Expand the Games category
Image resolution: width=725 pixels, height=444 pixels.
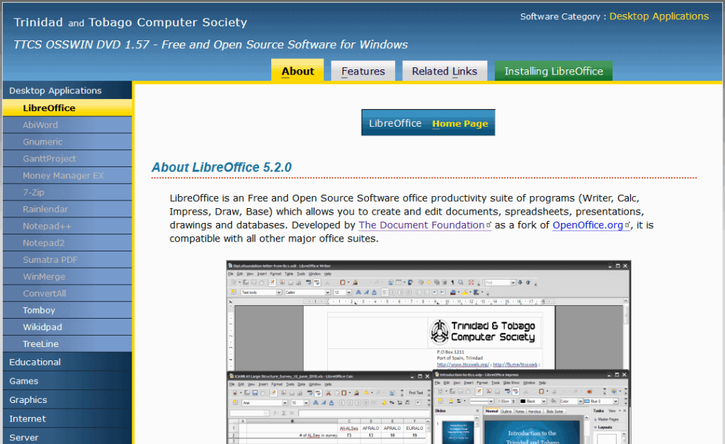[x=67, y=381]
